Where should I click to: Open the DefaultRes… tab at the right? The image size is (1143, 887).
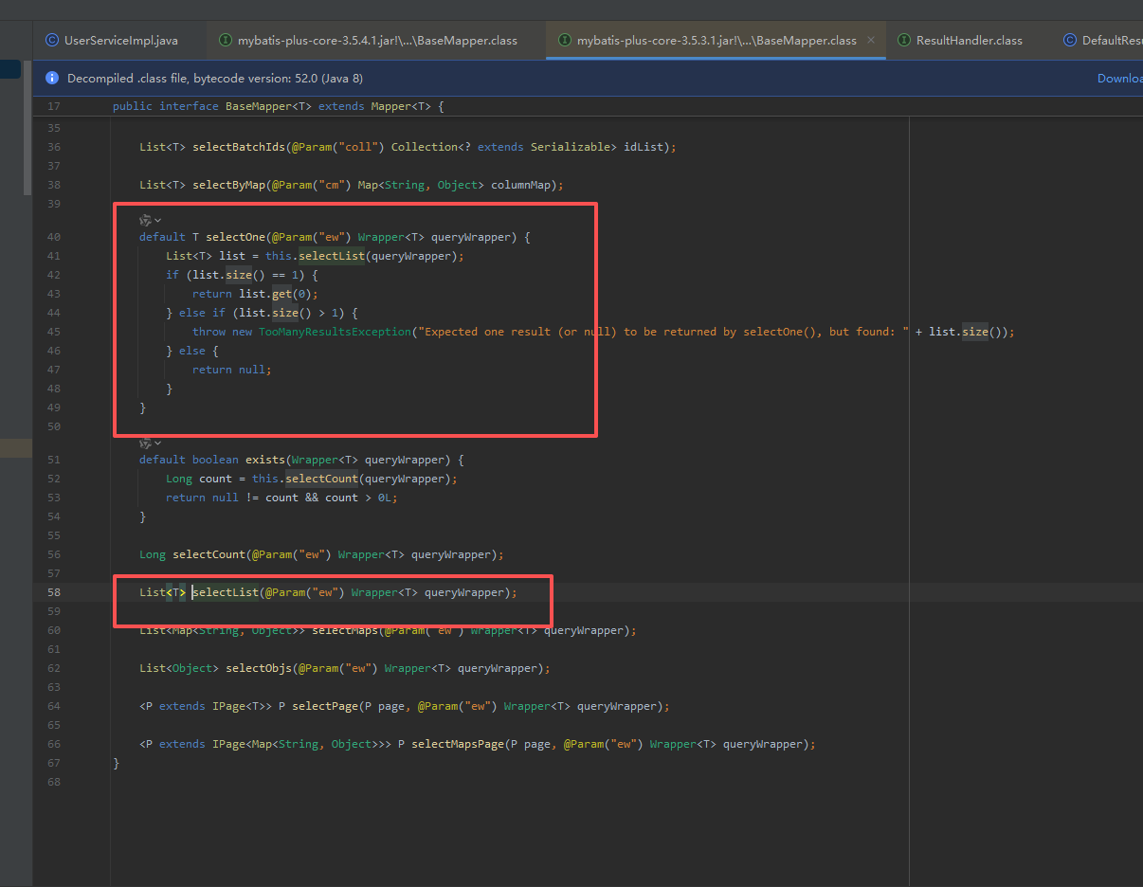(x=1102, y=41)
